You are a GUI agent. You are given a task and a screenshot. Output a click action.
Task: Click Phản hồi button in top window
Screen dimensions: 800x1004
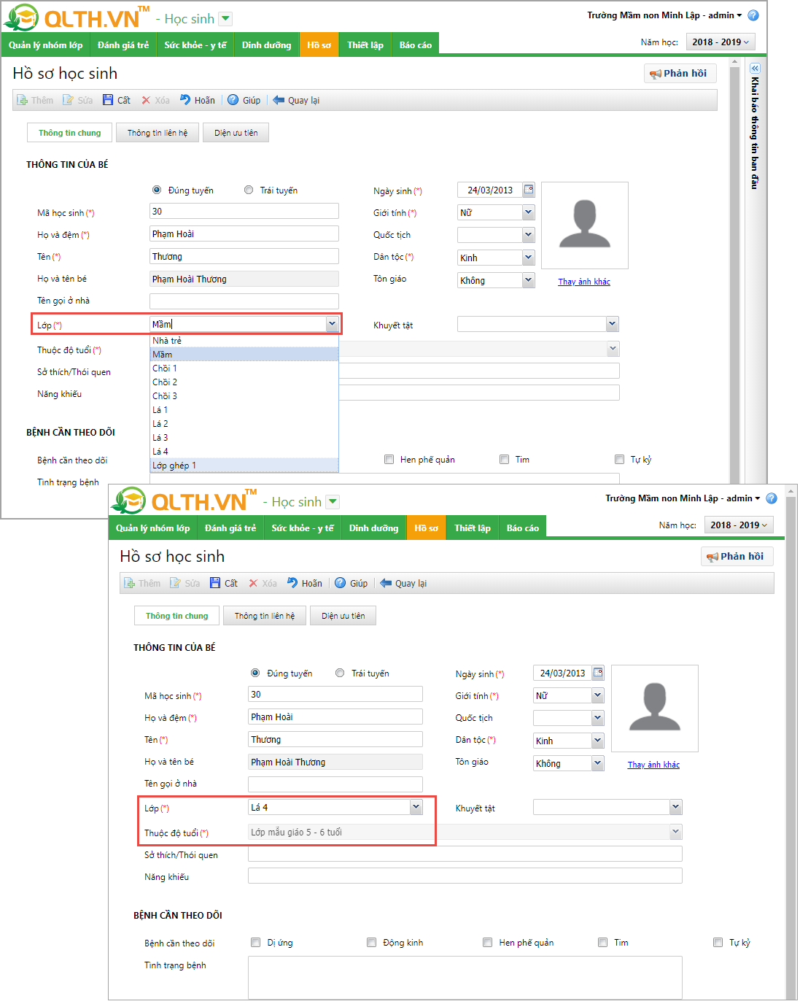[x=680, y=74]
